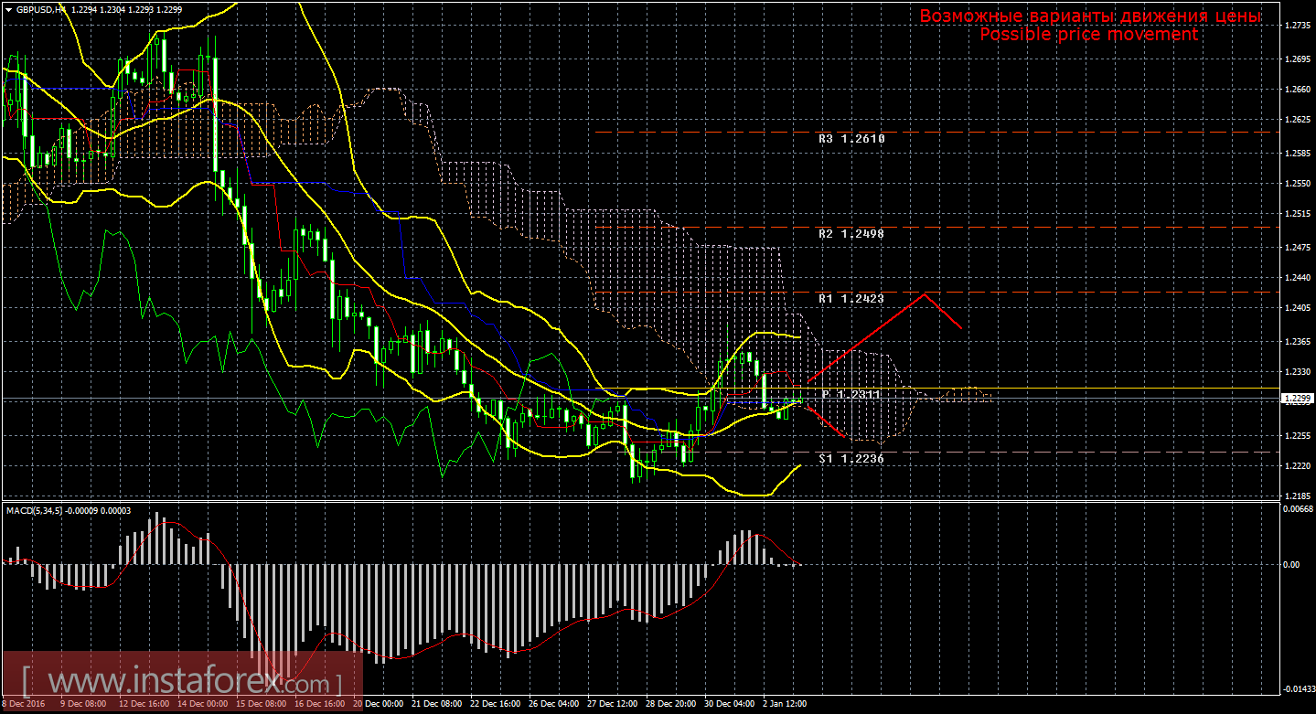
Task: Click the R3 1.2610 resistance label
Action: (x=851, y=139)
